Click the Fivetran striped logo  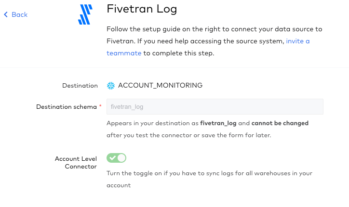click(85, 14)
